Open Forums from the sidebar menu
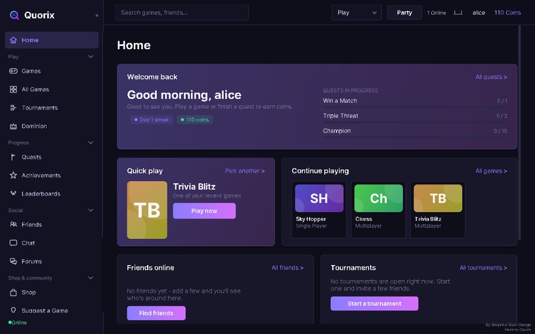This screenshot has width=535, height=334. [52, 261]
